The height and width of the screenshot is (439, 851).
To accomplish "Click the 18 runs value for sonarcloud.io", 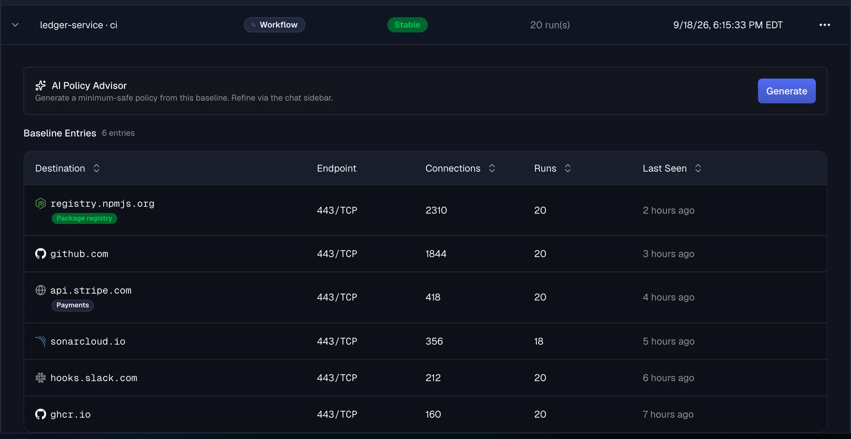I will coord(539,341).
